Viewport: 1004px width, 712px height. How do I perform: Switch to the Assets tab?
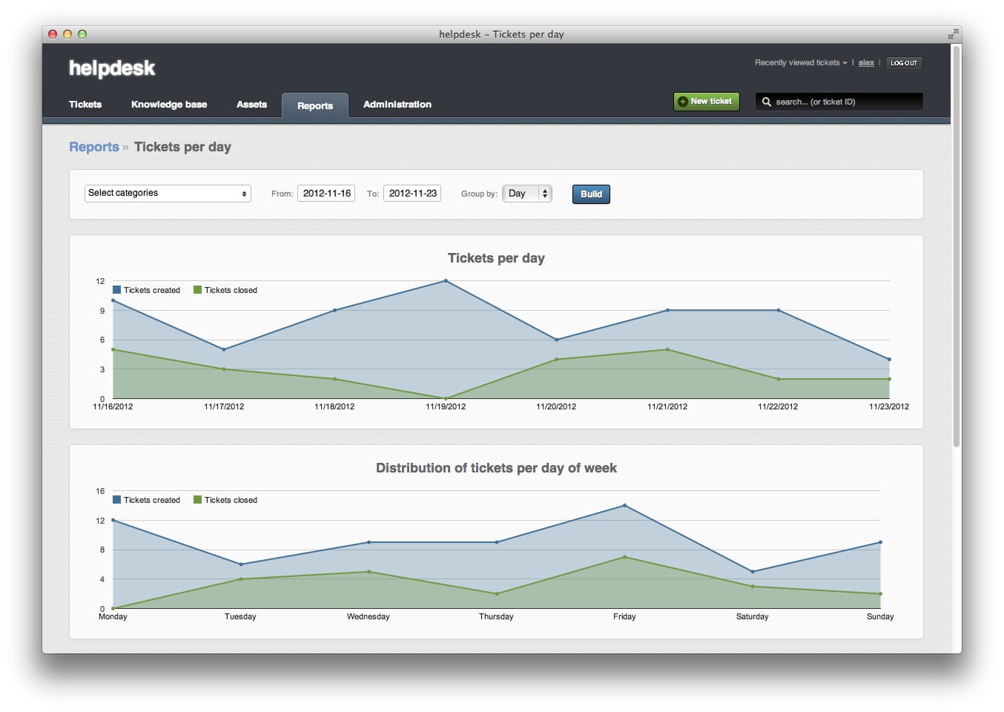tap(251, 105)
